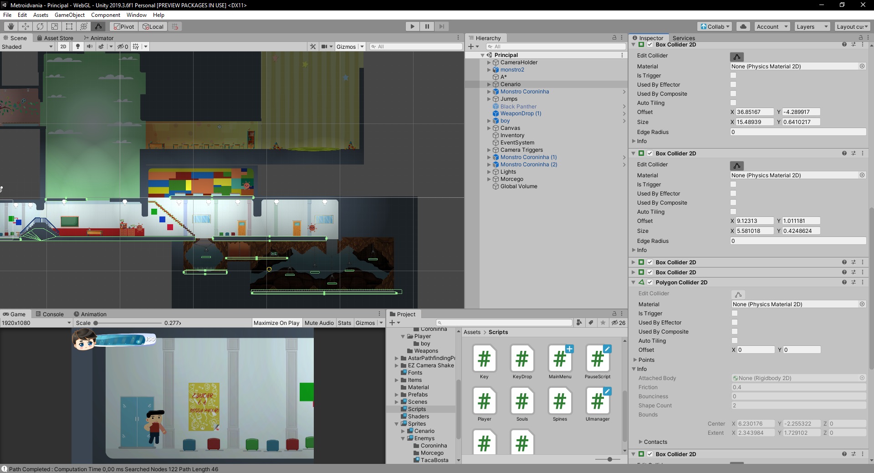This screenshot has height=473, width=874.
Task: Disable the Polygon Collider 2D component
Action: [x=650, y=282]
